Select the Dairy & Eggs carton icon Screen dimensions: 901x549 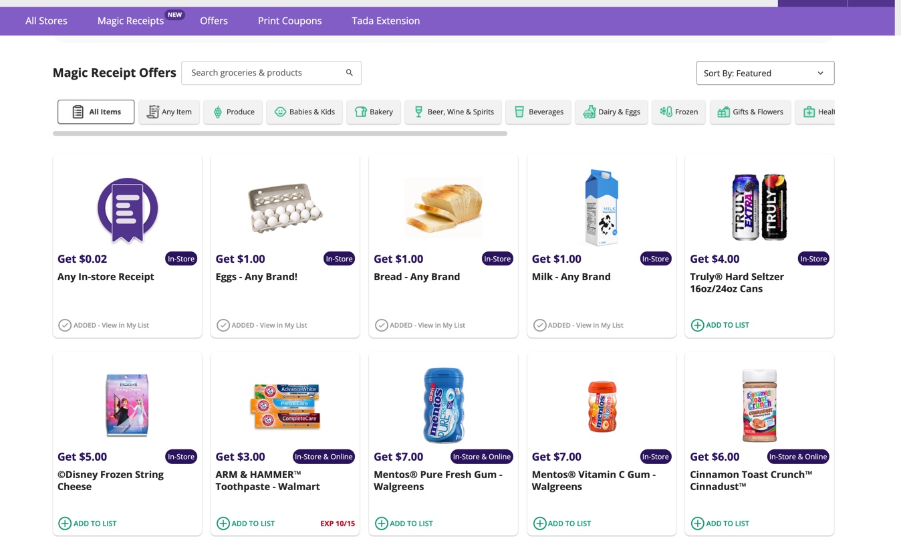pyautogui.click(x=590, y=112)
